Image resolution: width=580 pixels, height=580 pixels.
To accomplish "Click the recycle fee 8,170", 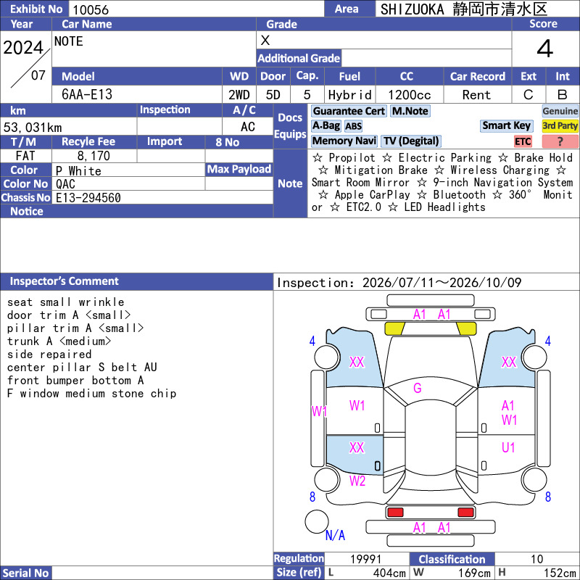I will pyautogui.click(x=94, y=156).
